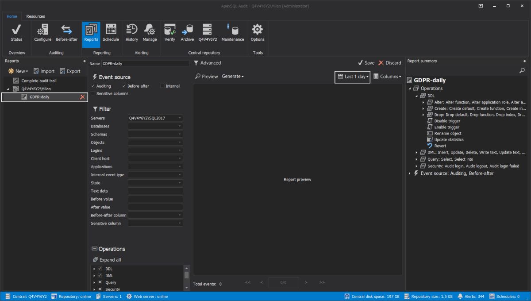Select Rename object in Report summary

pos(447,133)
